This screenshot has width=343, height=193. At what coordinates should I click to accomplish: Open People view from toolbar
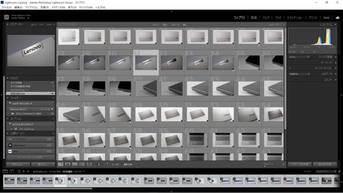89,164
